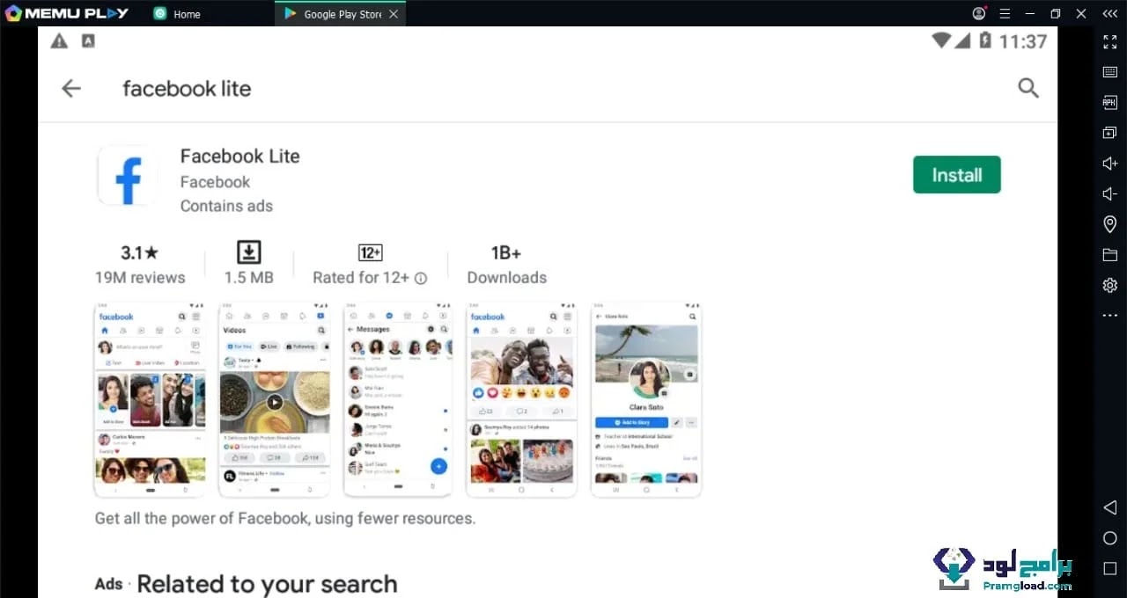Screen dimensions: 1127x598
Task: Open the 19M reviews rating
Action: click(140, 265)
